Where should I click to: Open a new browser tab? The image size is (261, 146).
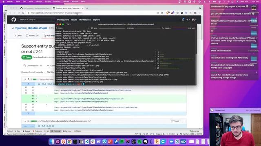click(x=87, y=8)
